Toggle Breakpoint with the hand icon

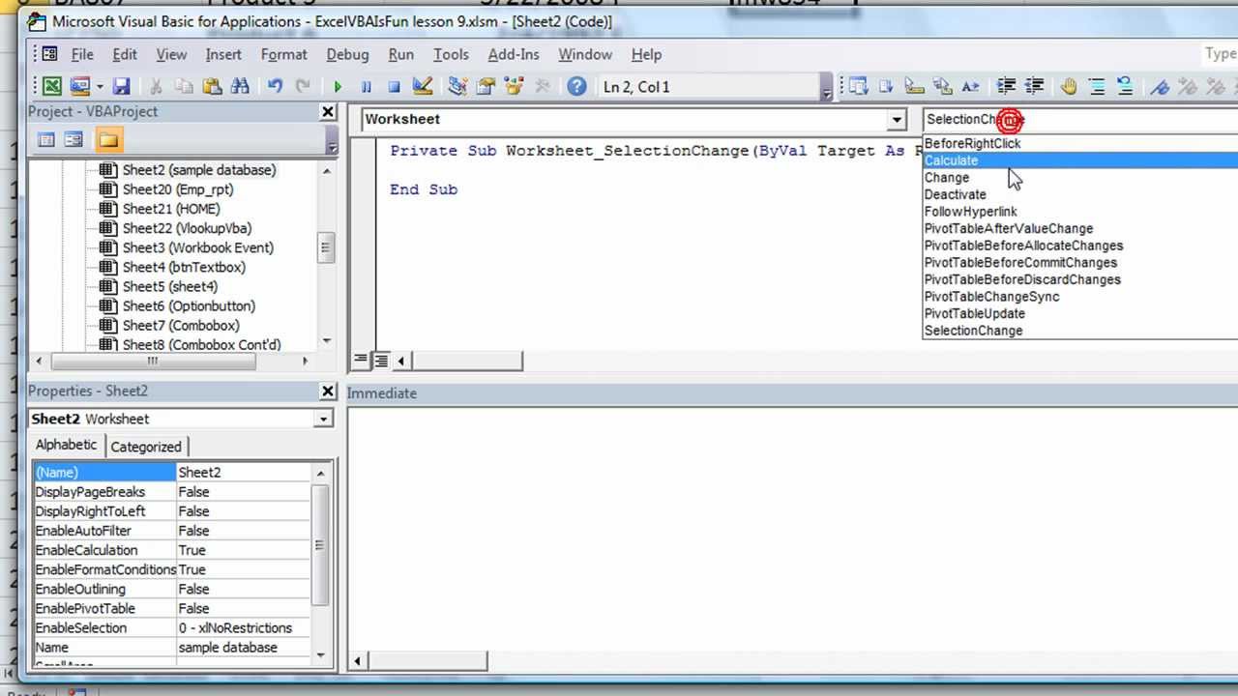(x=1069, y=87)
